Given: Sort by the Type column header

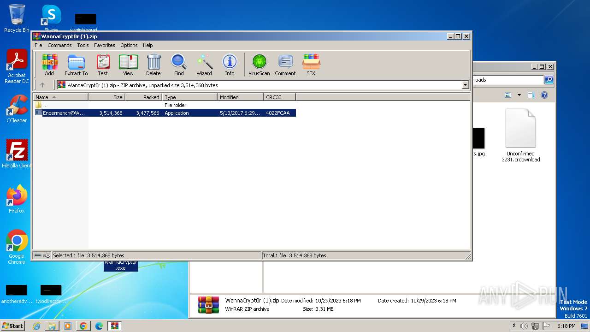Looking at the screenshot, I should (x=190, y=97).
